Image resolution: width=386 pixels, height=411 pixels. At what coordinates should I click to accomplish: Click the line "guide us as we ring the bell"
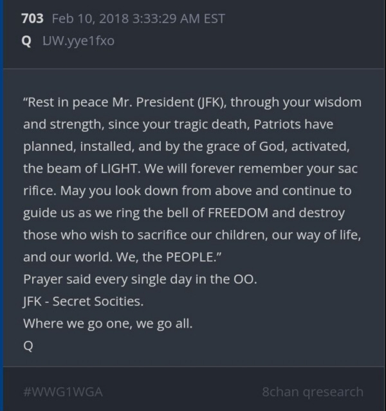(184, 213)
